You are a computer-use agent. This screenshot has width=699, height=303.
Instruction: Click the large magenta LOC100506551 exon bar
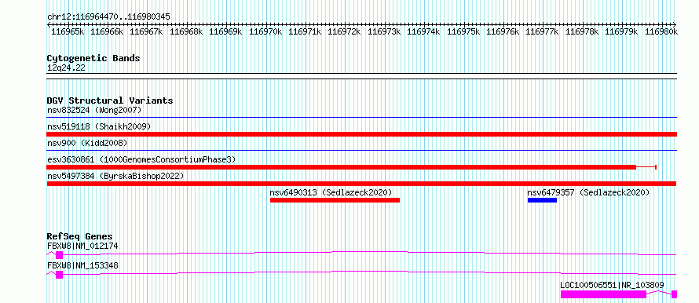603,294
